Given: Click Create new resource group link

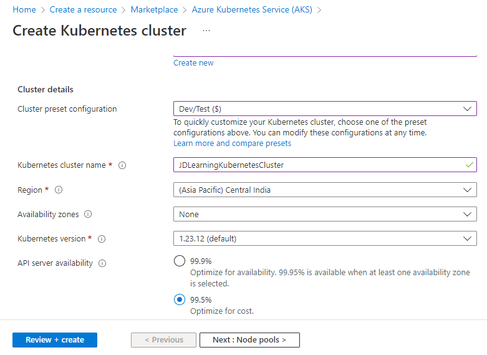Looking at the screenshot, I should pos(193,63).
